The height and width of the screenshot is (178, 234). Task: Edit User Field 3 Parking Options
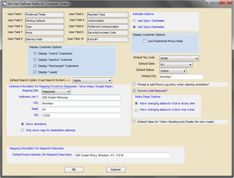[x=44, y=21]
